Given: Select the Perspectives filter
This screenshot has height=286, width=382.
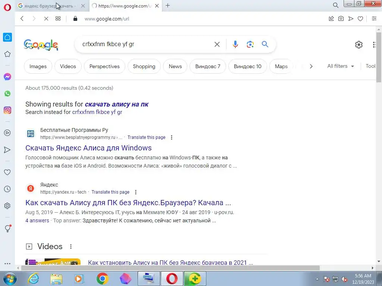Looking at the screenshot, I should click(x=104, y=66).
